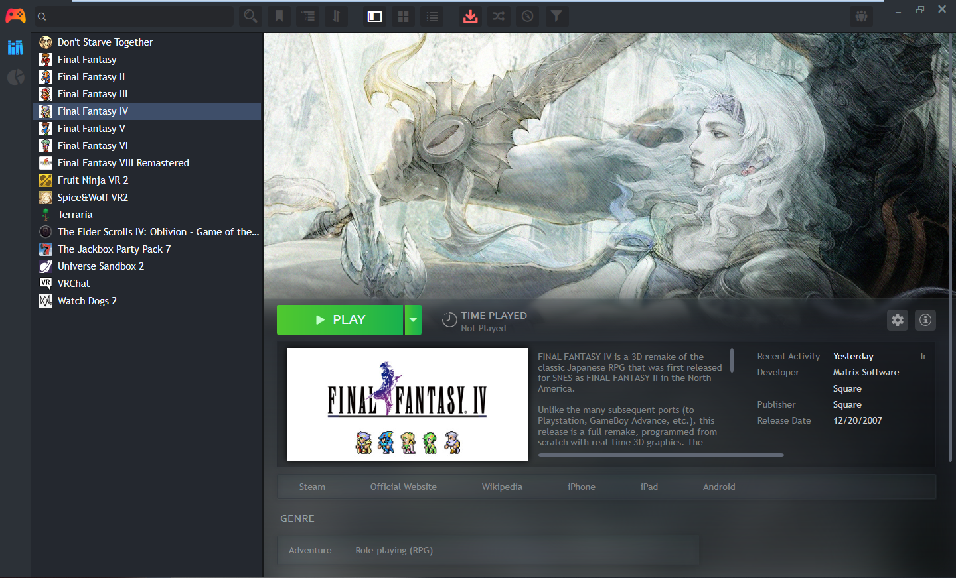Expand the dropdown arrow beside PLAY
Screen dimensions: 956x578
[x=413, y=320]
